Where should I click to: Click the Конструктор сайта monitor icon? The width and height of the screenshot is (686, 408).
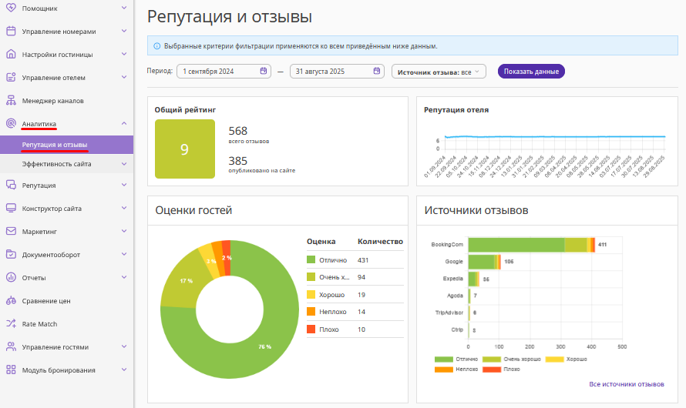pos(11,209)
